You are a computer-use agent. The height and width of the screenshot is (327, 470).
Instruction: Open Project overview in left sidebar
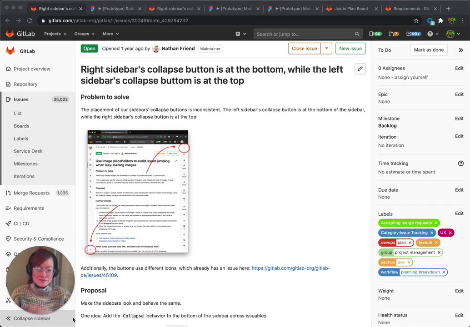click(x=37, y=69)
